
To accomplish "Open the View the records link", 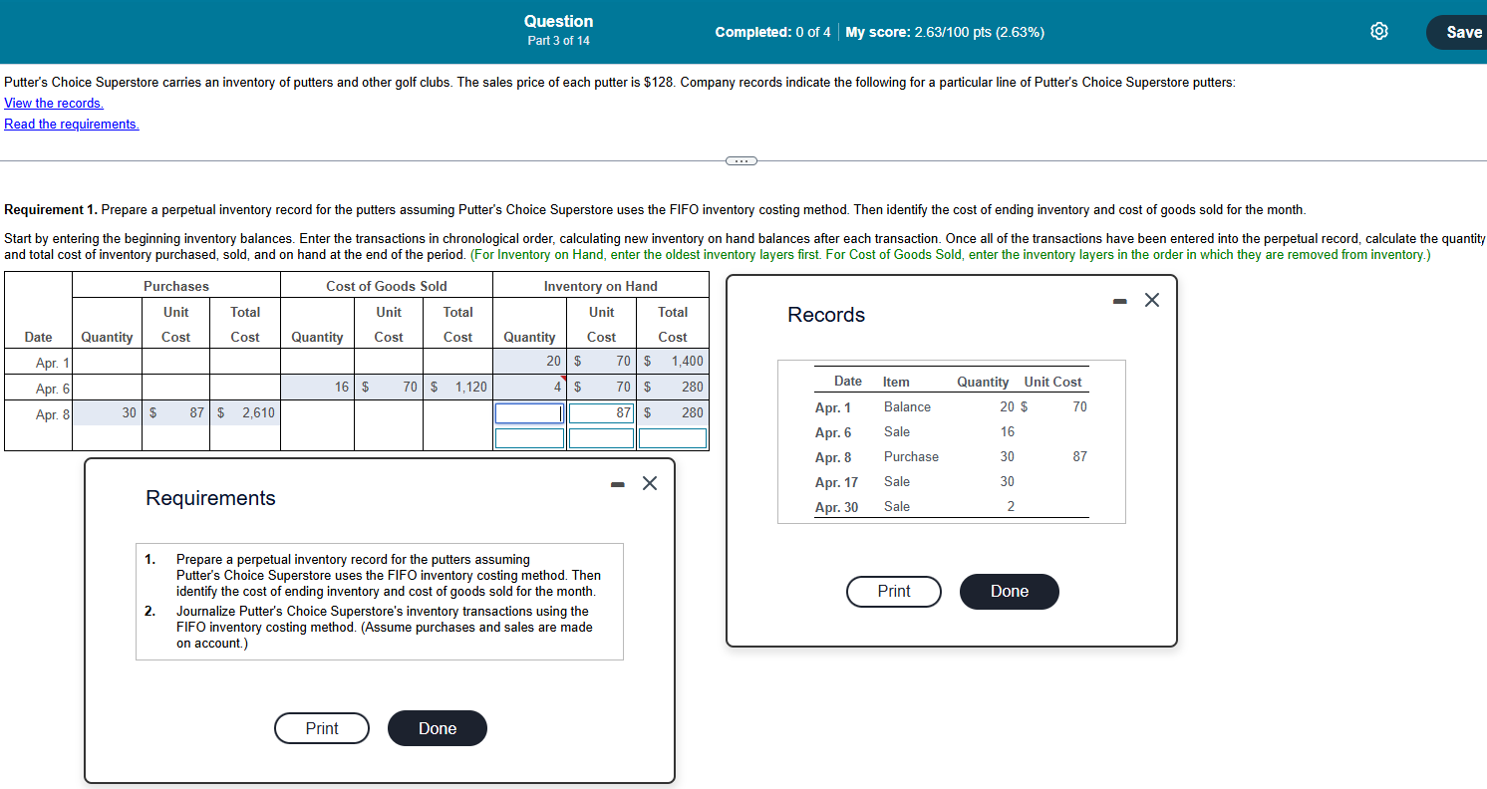I will 54,104.
